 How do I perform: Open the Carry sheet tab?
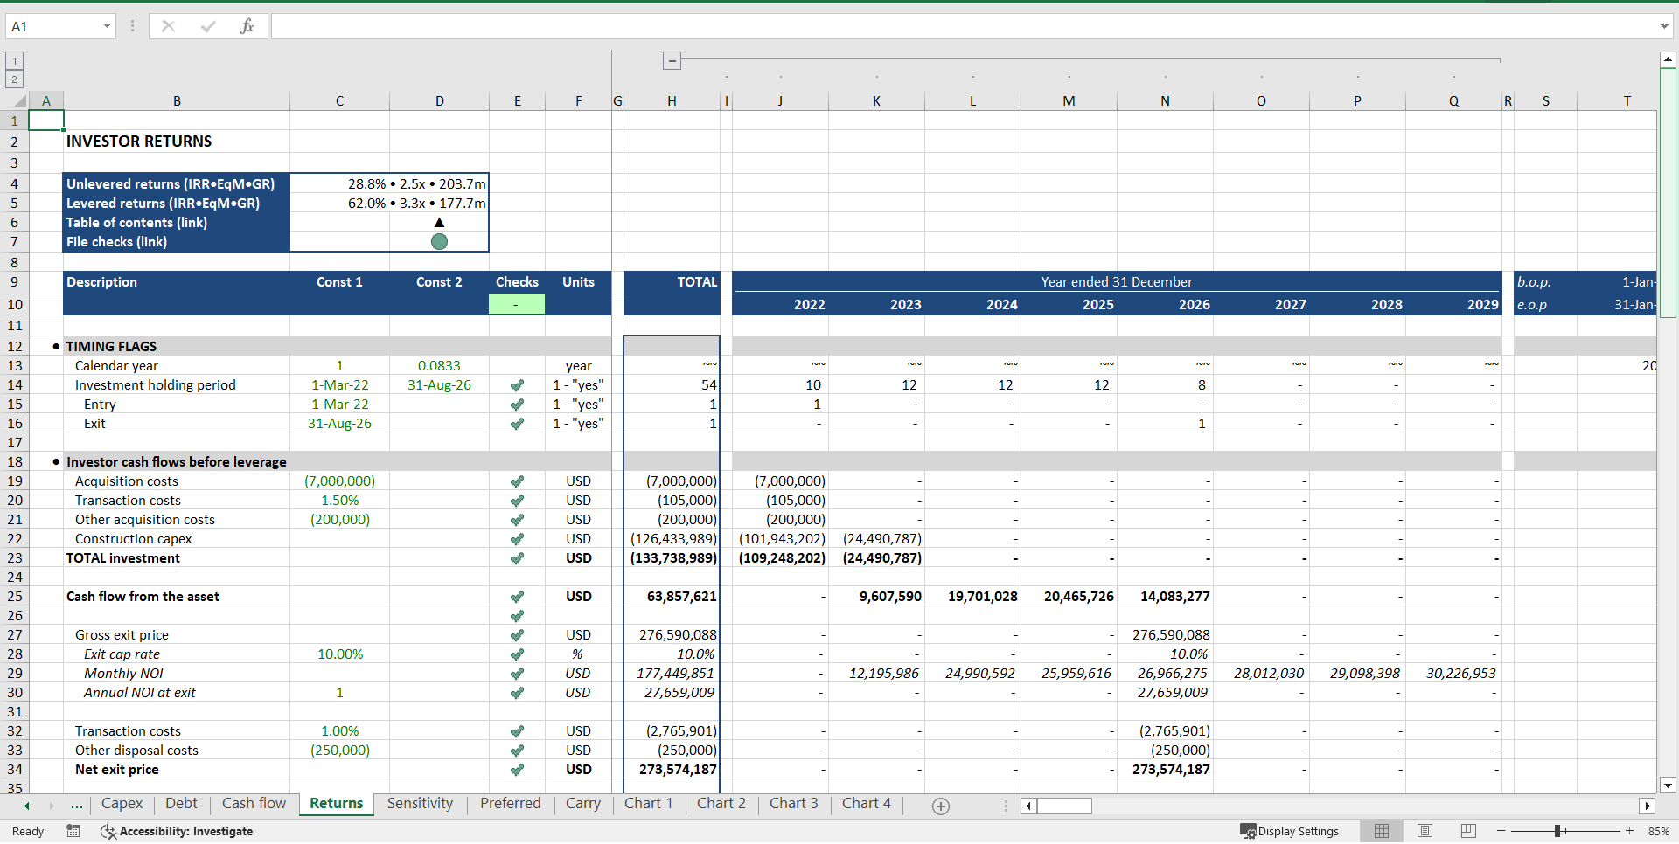pos(582,804)
